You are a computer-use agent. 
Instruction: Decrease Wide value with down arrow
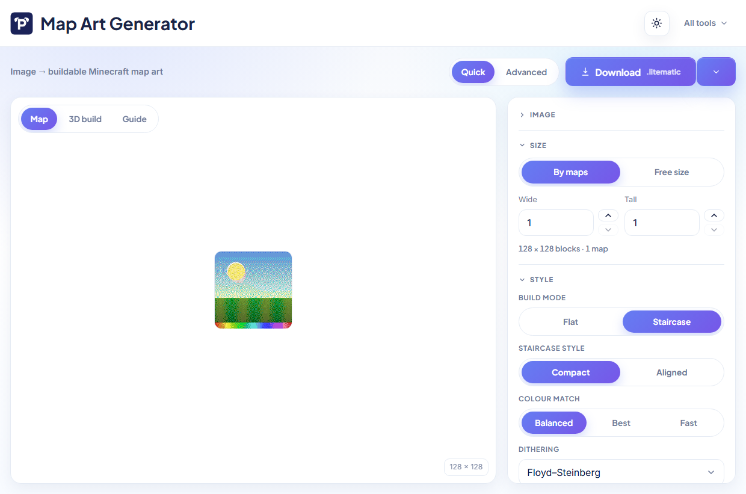[608, 230]
